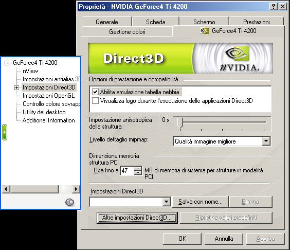Click the Salva con nome button
290x250 pixels.
pyautogui.click(x=201, y=202)
